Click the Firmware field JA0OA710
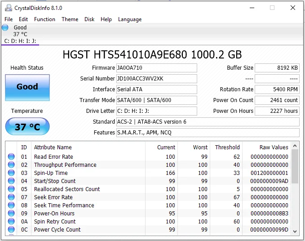The width and height of the screenshot is (305, 241). [157, 68]
